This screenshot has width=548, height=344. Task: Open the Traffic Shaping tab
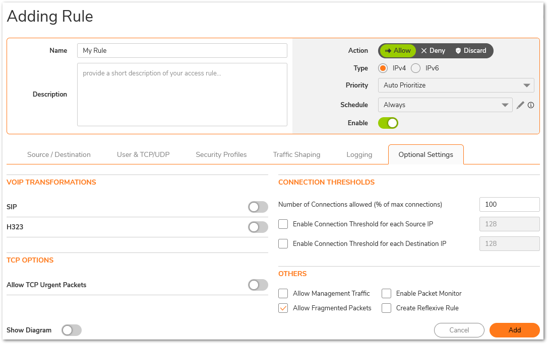[x=296, y=154]
